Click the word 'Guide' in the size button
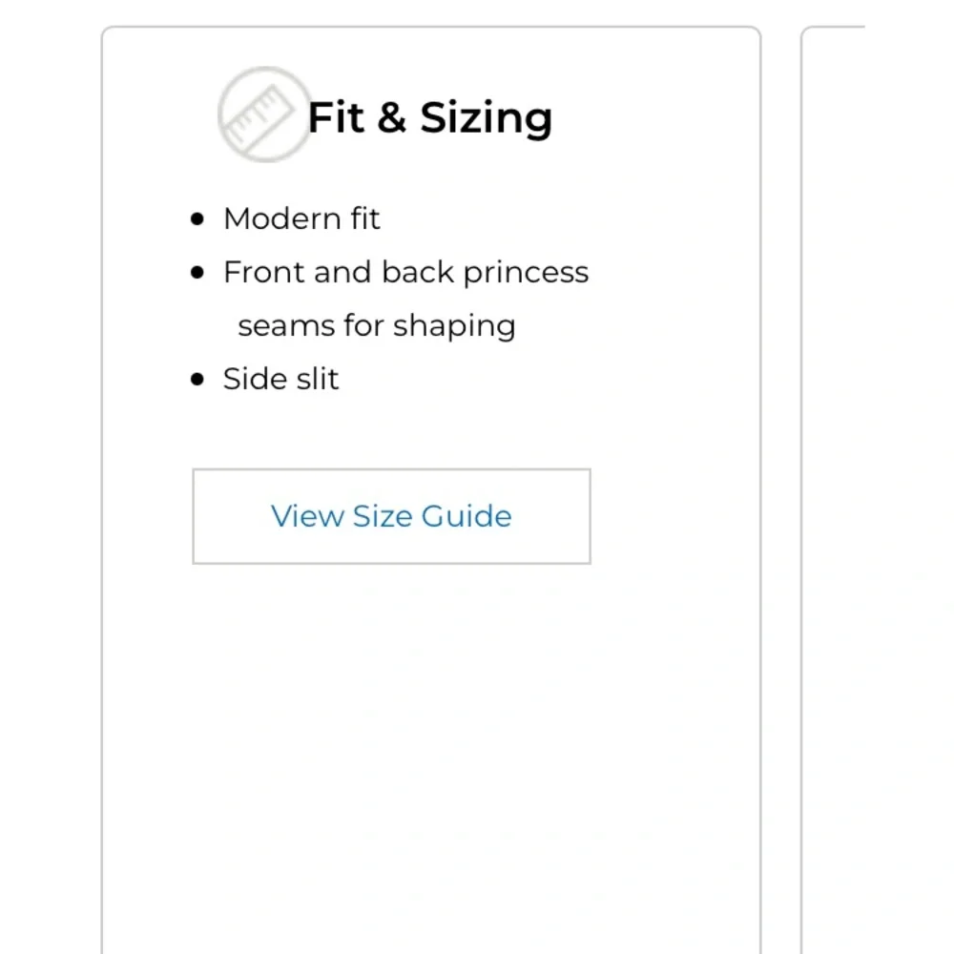 [467, 516]
